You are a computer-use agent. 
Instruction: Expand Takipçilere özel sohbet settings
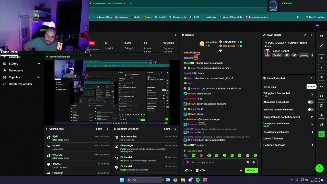pyautogui.click(x=312, y=95)
